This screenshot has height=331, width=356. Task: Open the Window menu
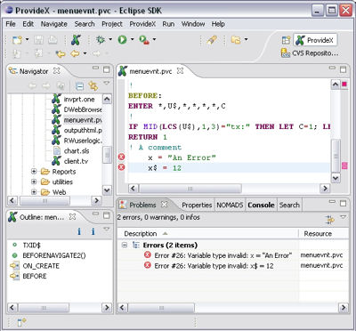click(193, 24)
